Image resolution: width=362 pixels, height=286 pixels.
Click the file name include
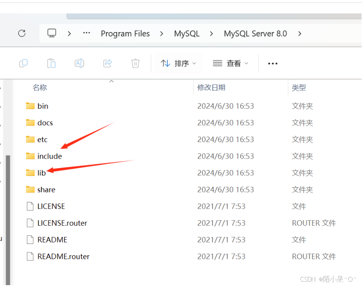pyautogui.click(x=49, y=156)
